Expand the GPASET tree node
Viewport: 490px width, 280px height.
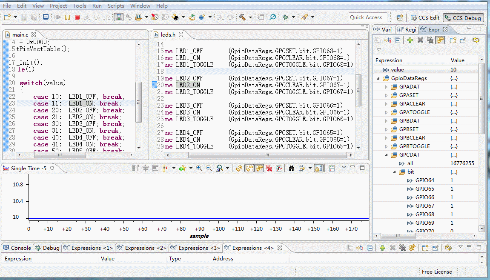tap(386, 95)
